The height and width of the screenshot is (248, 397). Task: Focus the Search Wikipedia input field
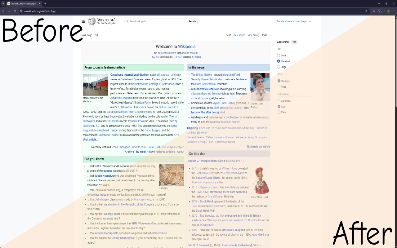pyautogui.click(x=156, y=21)
